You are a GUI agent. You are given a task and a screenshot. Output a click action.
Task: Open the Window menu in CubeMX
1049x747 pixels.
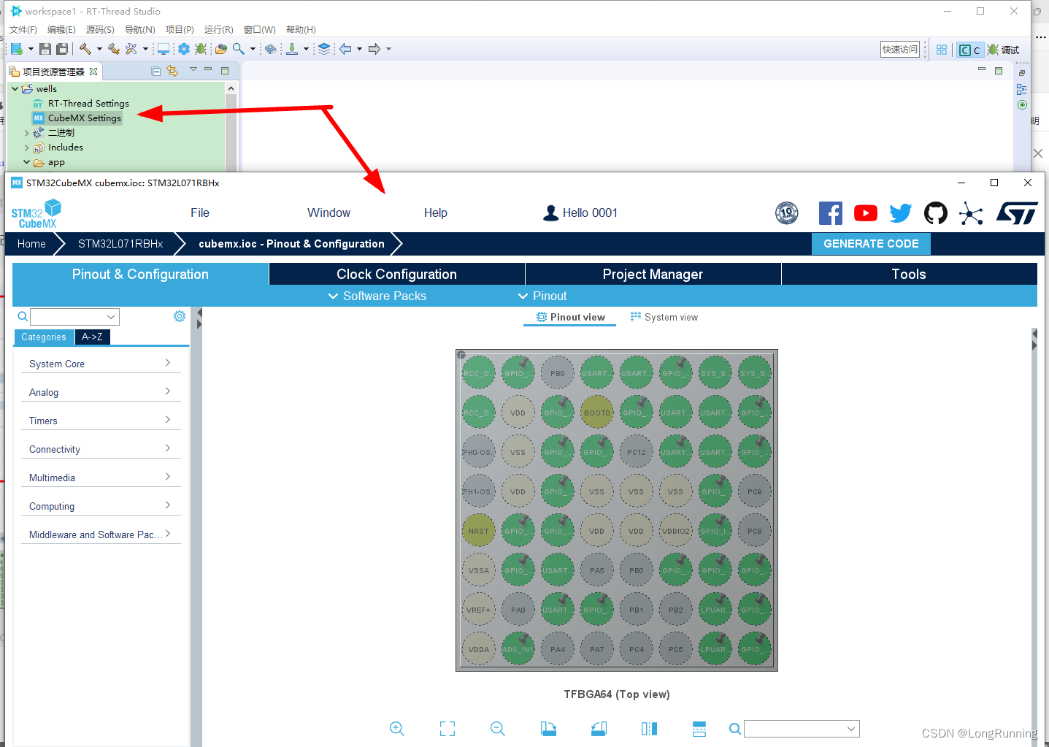[x=328, y=212]
